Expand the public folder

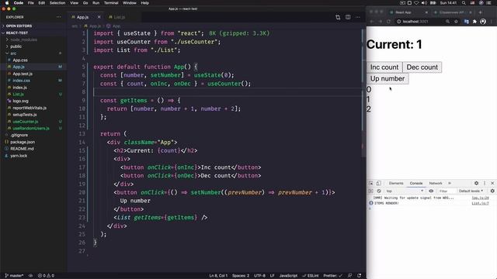[x=16, y=46]
